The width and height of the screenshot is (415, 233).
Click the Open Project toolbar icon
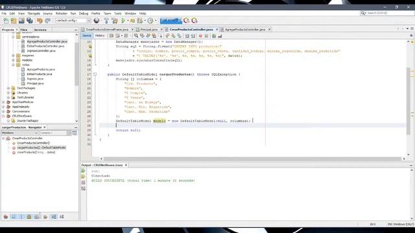click(21, 21)
